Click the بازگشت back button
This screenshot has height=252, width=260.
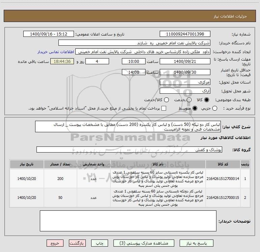77,243
